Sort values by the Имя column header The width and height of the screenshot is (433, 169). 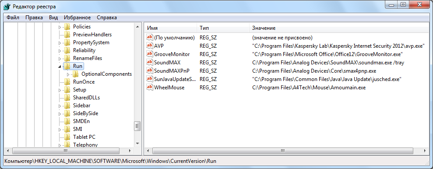coord(171,28)
